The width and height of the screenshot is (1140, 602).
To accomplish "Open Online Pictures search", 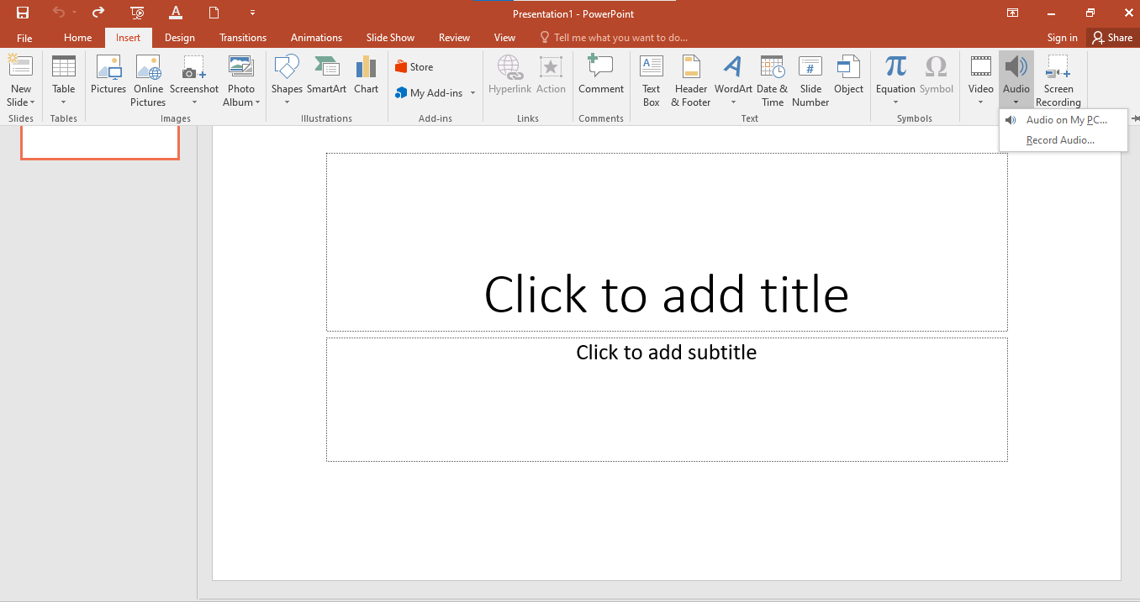I will [x=148, y=81].
